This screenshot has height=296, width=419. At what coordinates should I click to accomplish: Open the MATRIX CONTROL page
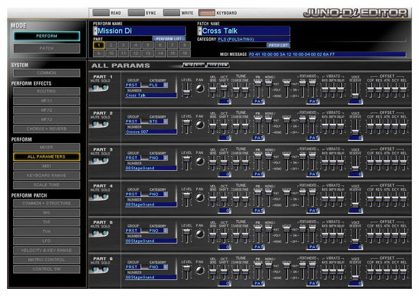46,259
